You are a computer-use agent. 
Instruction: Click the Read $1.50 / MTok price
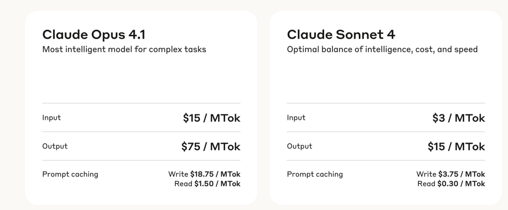[x=208, y=184]
